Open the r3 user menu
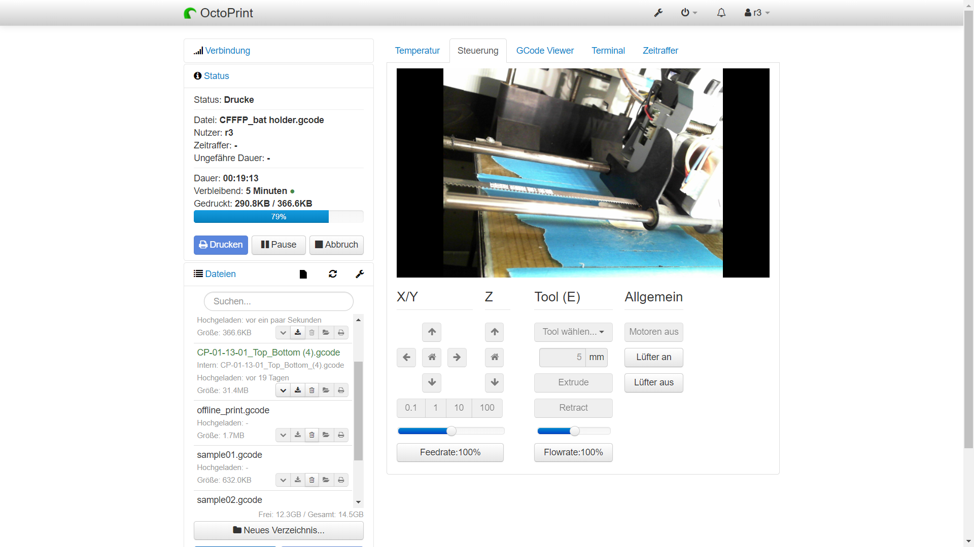974x547 pixels. [755, 13]
